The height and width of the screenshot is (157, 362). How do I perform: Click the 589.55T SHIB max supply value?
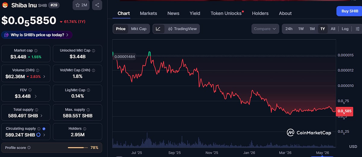coord(78,116)
